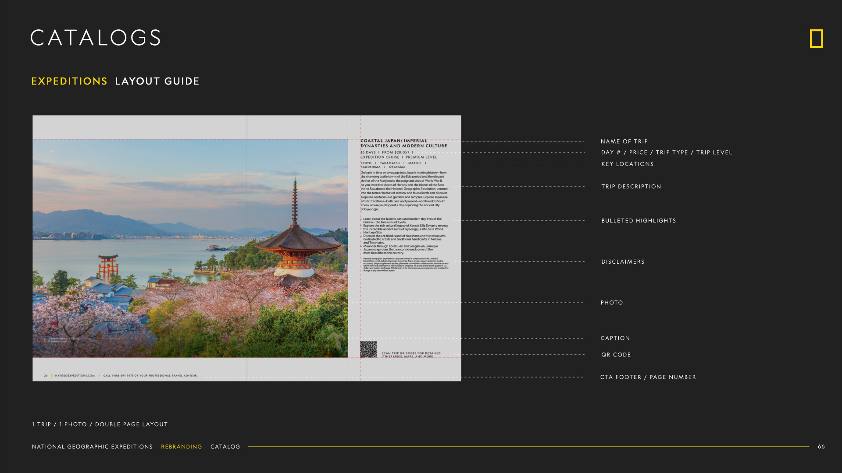
Task: Click the yellow National Geographic logo
Action: pos(816,39)
